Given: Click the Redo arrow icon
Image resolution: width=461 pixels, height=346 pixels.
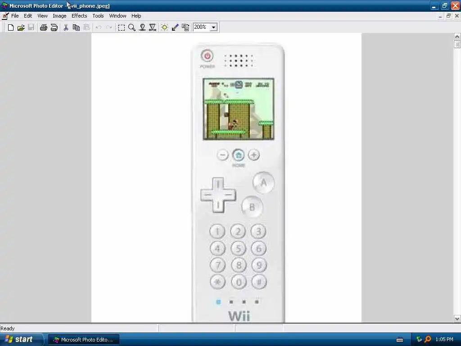Looking at the screenshot, I should [x=109, y=27].
